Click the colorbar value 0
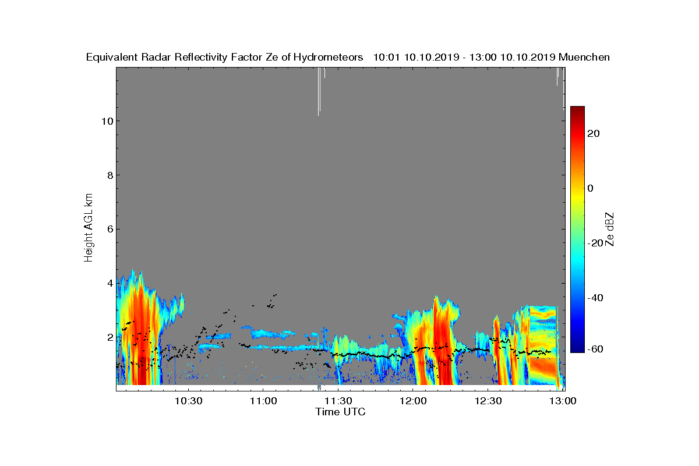 pos(591,188)
